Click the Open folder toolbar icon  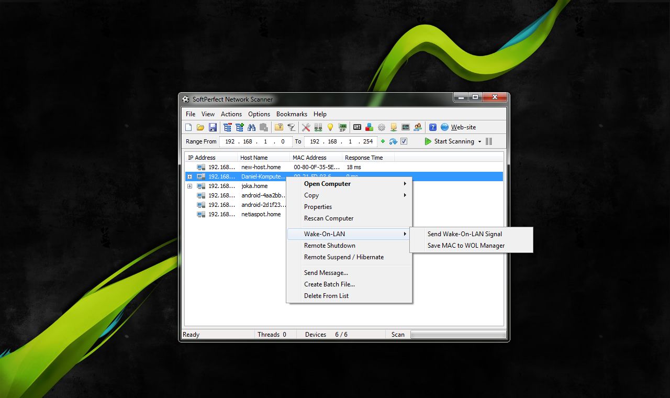tap(200, 127)
